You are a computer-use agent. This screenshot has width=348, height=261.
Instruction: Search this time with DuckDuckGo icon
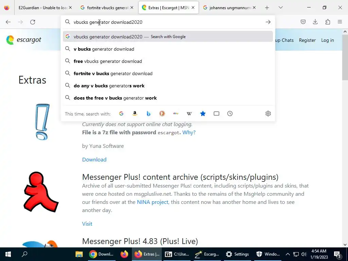click(x=162, y=114)
